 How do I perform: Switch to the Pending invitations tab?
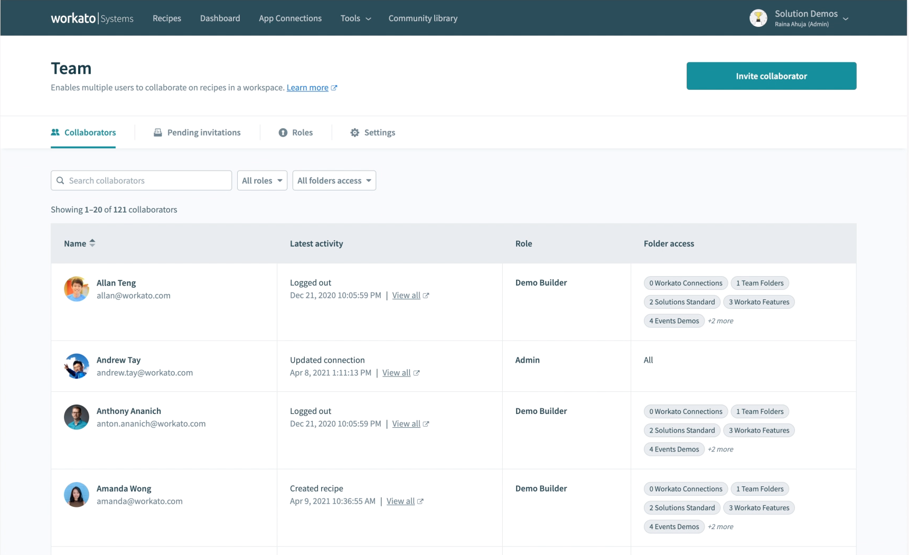point(197,133)
